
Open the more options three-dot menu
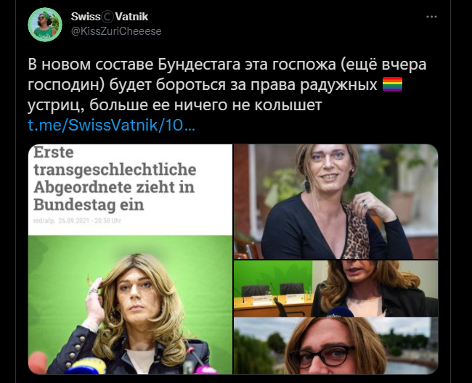[x=431, y=17]
